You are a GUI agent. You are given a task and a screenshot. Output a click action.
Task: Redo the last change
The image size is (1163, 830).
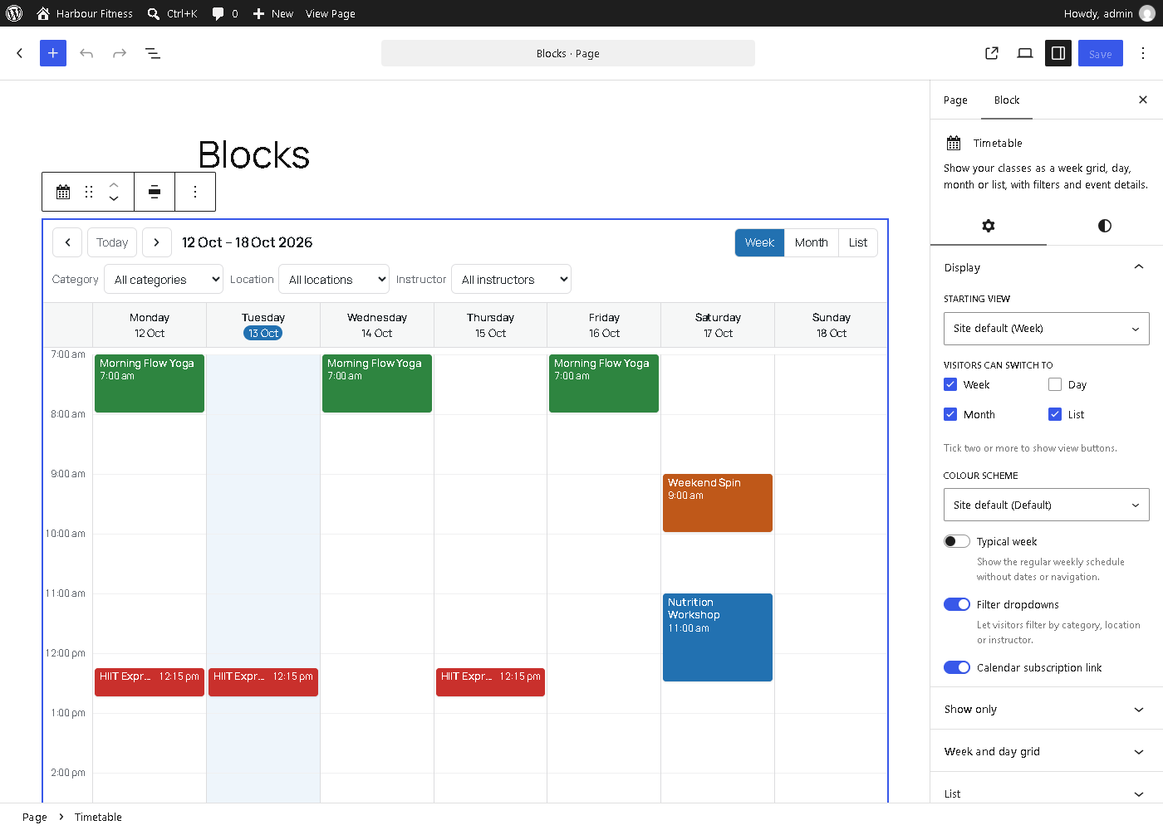(x=120, y=53)
